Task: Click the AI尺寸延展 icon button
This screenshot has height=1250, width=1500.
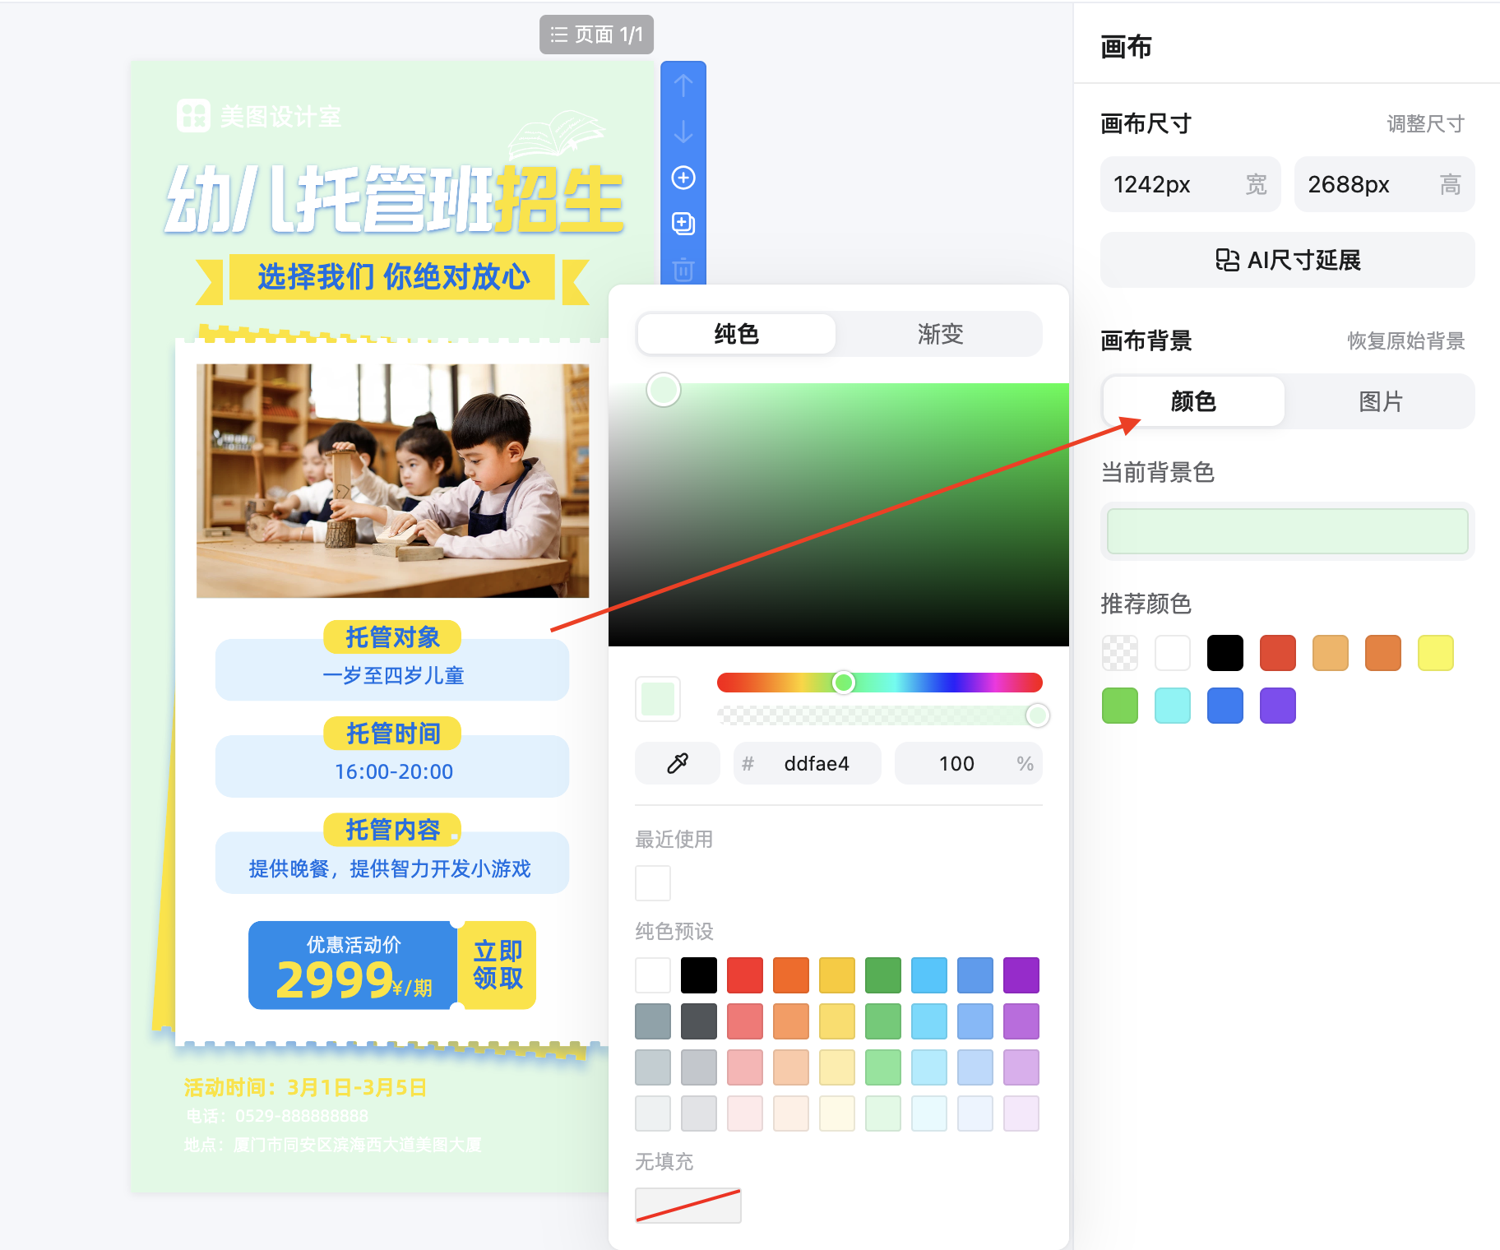Action: click(1286, 260)
